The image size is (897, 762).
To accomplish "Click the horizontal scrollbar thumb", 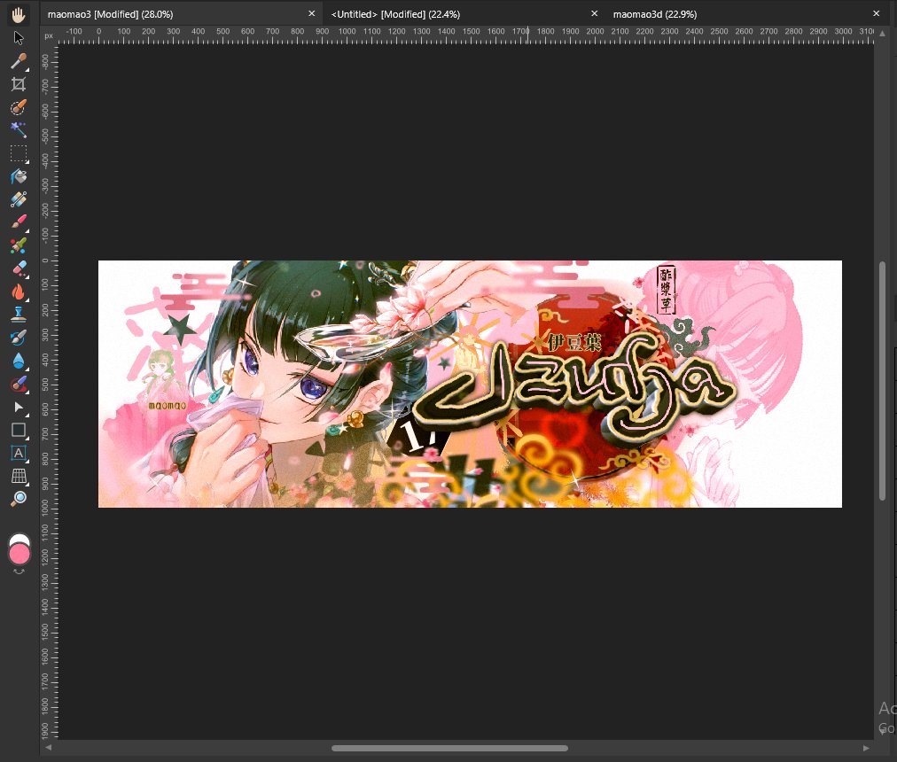I will (449, 749).
